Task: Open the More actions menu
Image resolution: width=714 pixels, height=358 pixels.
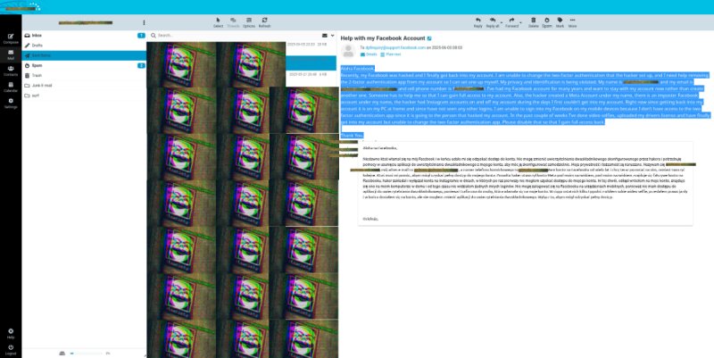Action: [x=572, y=22]
